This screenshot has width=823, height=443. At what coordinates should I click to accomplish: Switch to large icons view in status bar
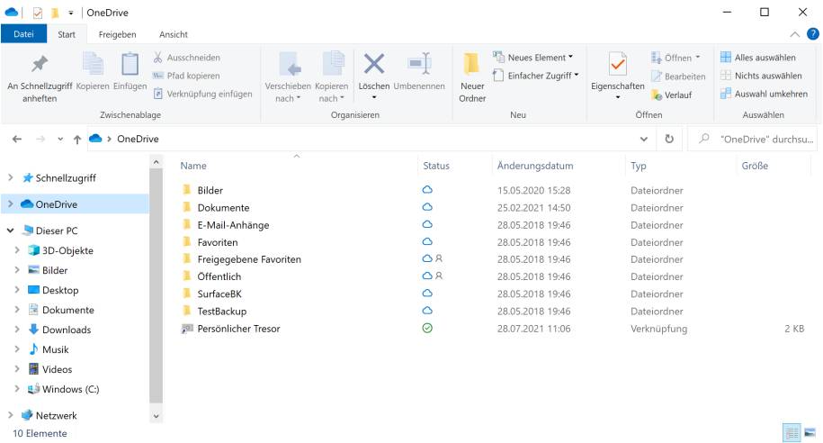(810, 433)
